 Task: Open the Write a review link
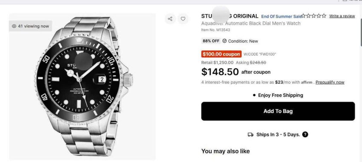[x=342, y=16]
